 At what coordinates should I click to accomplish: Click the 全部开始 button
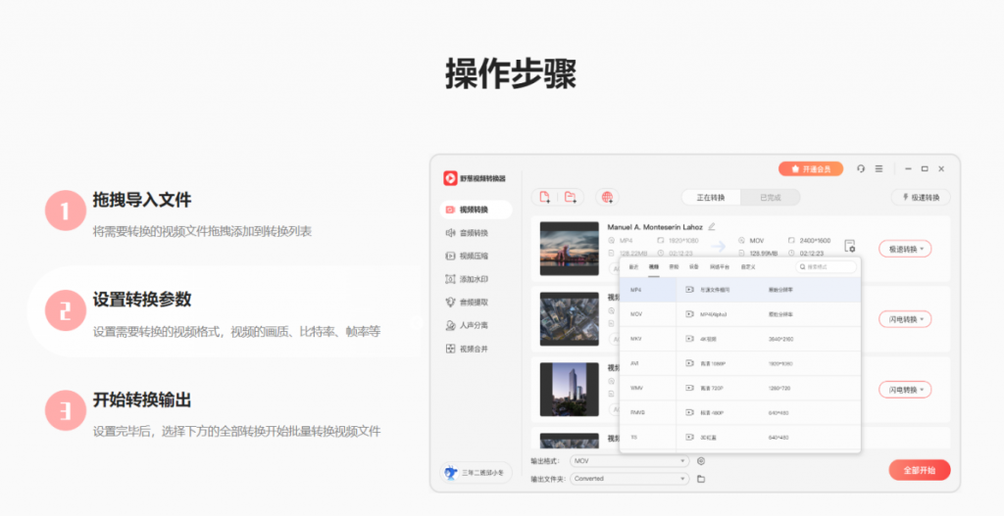[x=920, y=470]
